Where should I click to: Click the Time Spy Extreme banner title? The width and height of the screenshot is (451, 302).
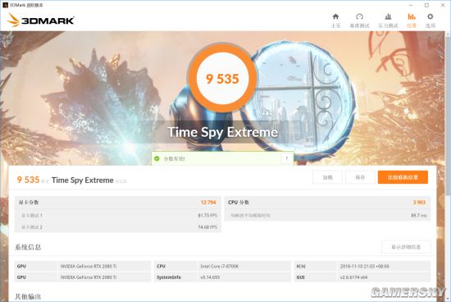tap(222, 132)
